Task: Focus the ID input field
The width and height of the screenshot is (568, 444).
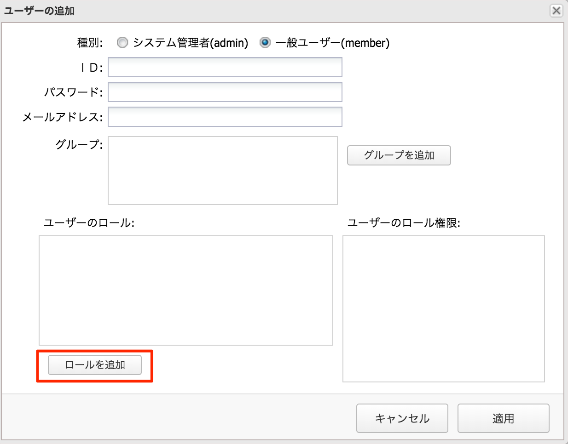Action: pyautogui.click(x=225, y=67)
